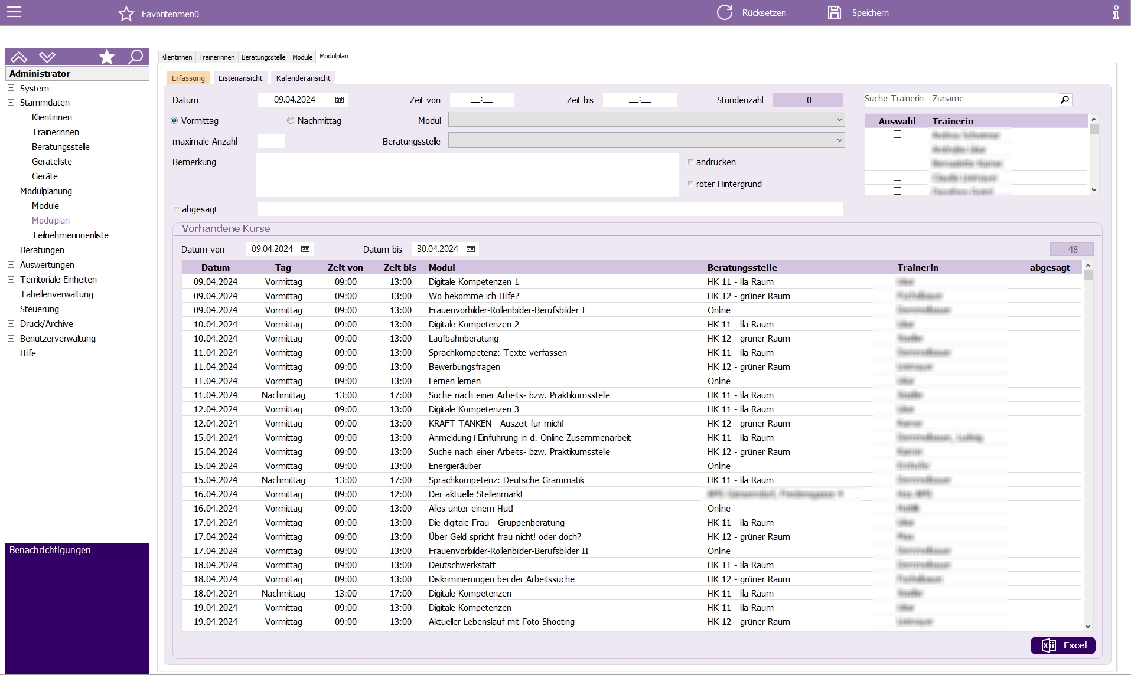The width and height of the screenshot is (1131, 675).
Task: Click the Bemerkung text area
Action: click(x=467, y=175)
